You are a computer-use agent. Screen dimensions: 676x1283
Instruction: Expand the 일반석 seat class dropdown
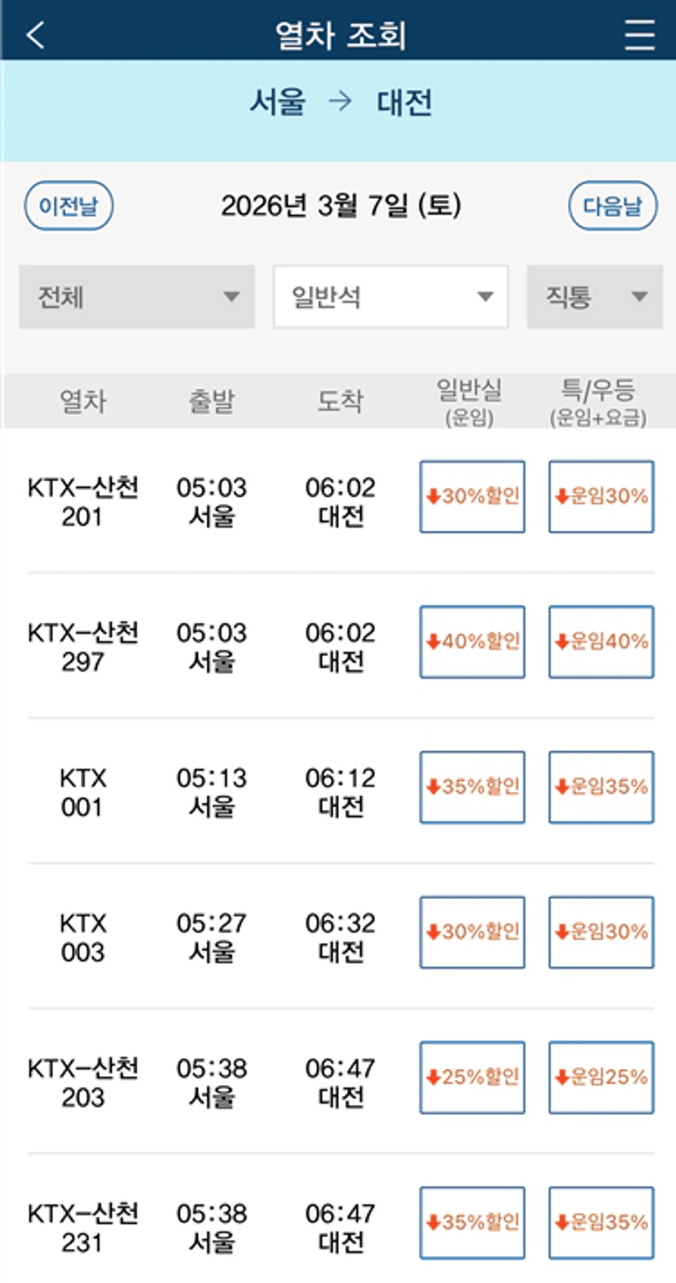click(x=391, y=297)
